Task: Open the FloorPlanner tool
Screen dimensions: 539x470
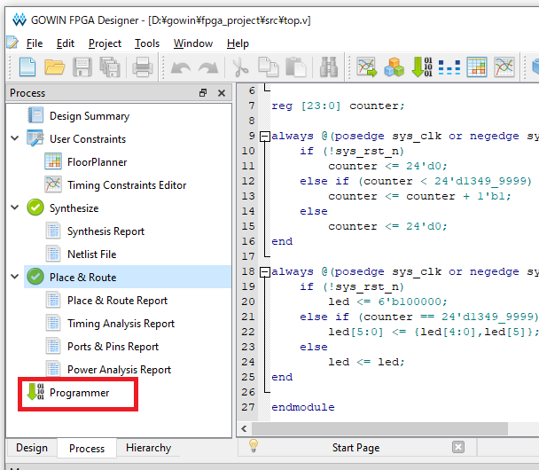Action: (97, 162)
